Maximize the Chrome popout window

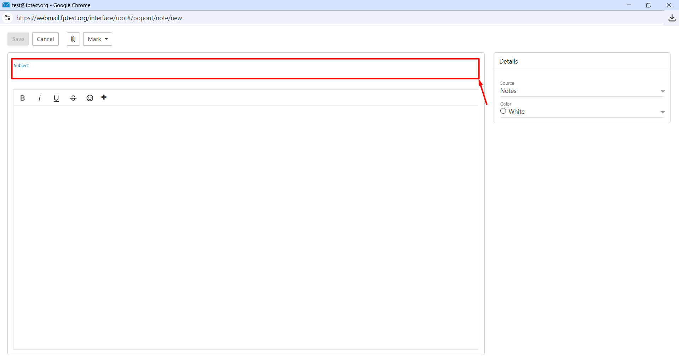point(649,5)
